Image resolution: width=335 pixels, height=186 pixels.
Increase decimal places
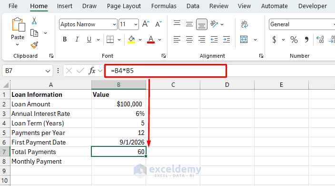320,40
